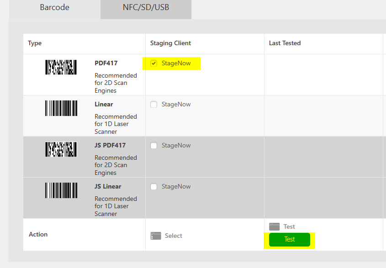Click the window icon beside Test label
The image size is (386, 268).
click(274, 226)
